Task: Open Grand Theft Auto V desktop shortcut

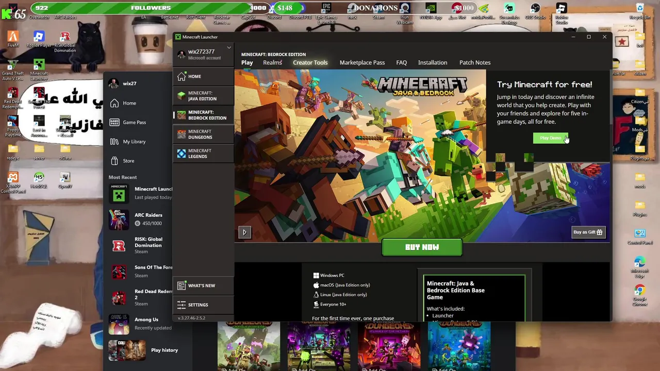Action: (x=13, y=70)
